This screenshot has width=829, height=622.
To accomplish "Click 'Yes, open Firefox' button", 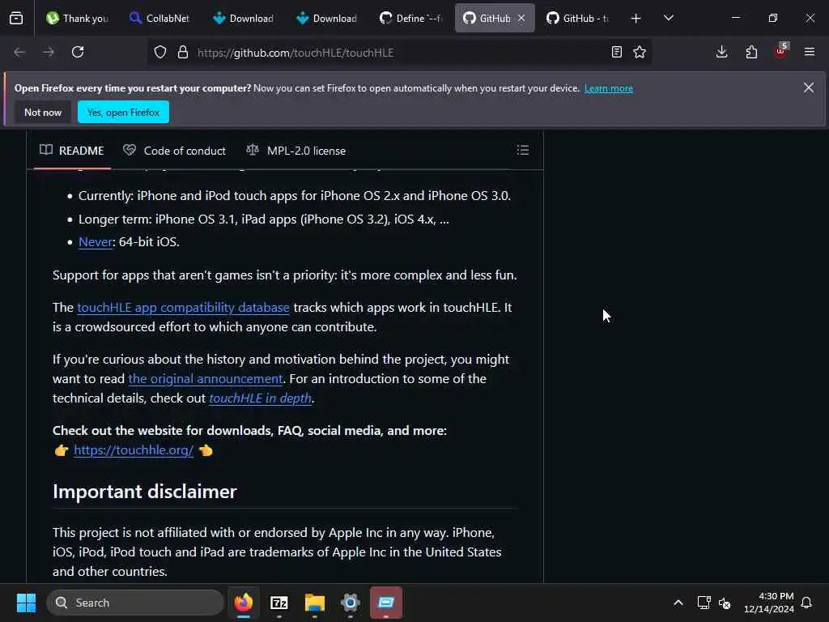I will [x=123, y=112].
